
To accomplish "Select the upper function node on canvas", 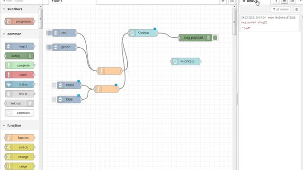I will coord(109,71).
